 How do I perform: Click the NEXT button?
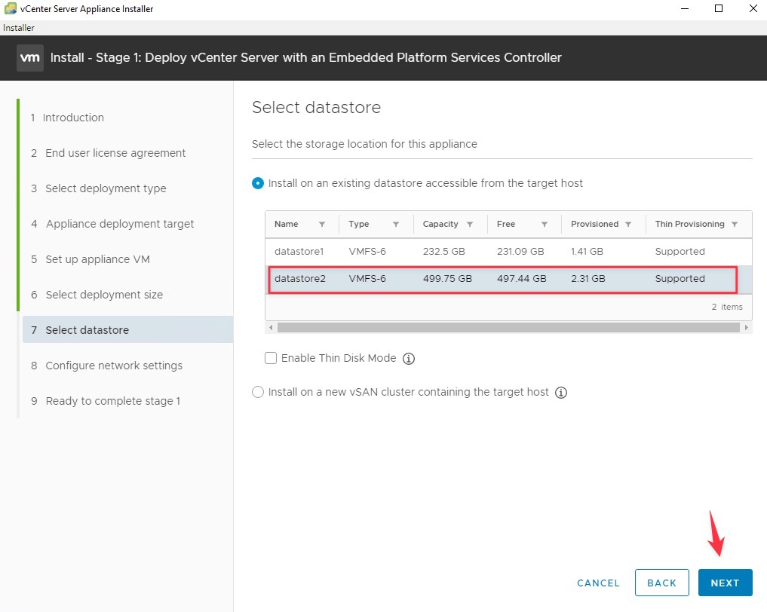click(x=725, y=583)
